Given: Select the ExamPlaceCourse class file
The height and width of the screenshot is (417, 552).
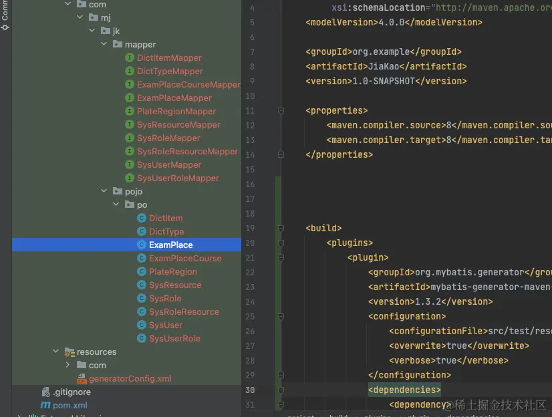Looking at the screenshot, I should pos(185,259).
